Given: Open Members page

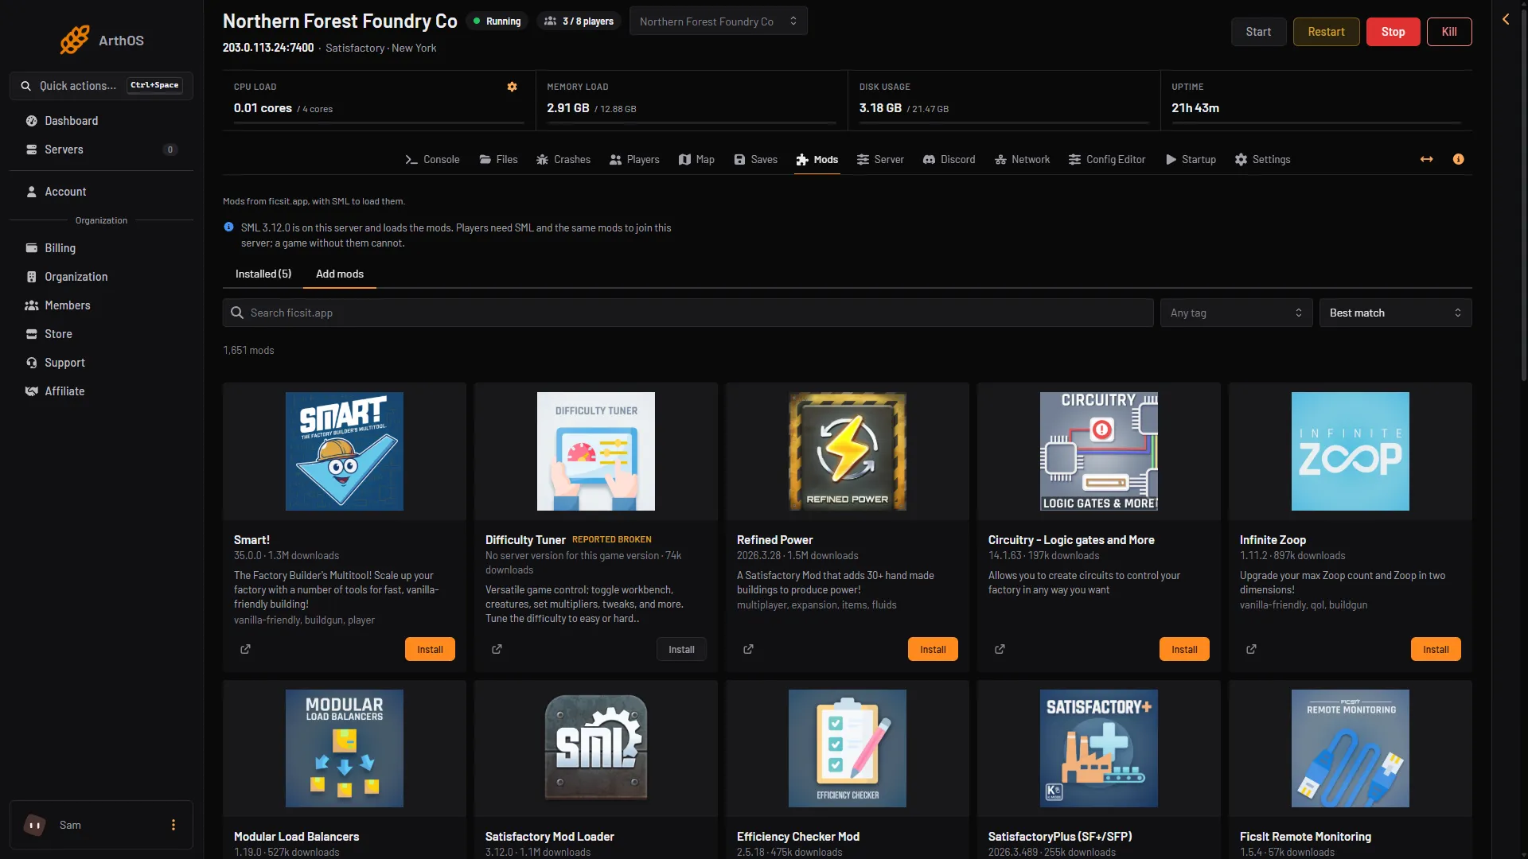Looking at the screenshot, I should coord(101,305).
